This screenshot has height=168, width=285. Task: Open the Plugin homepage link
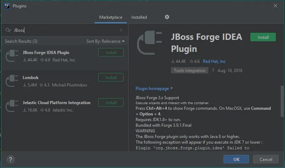[154, 89]
